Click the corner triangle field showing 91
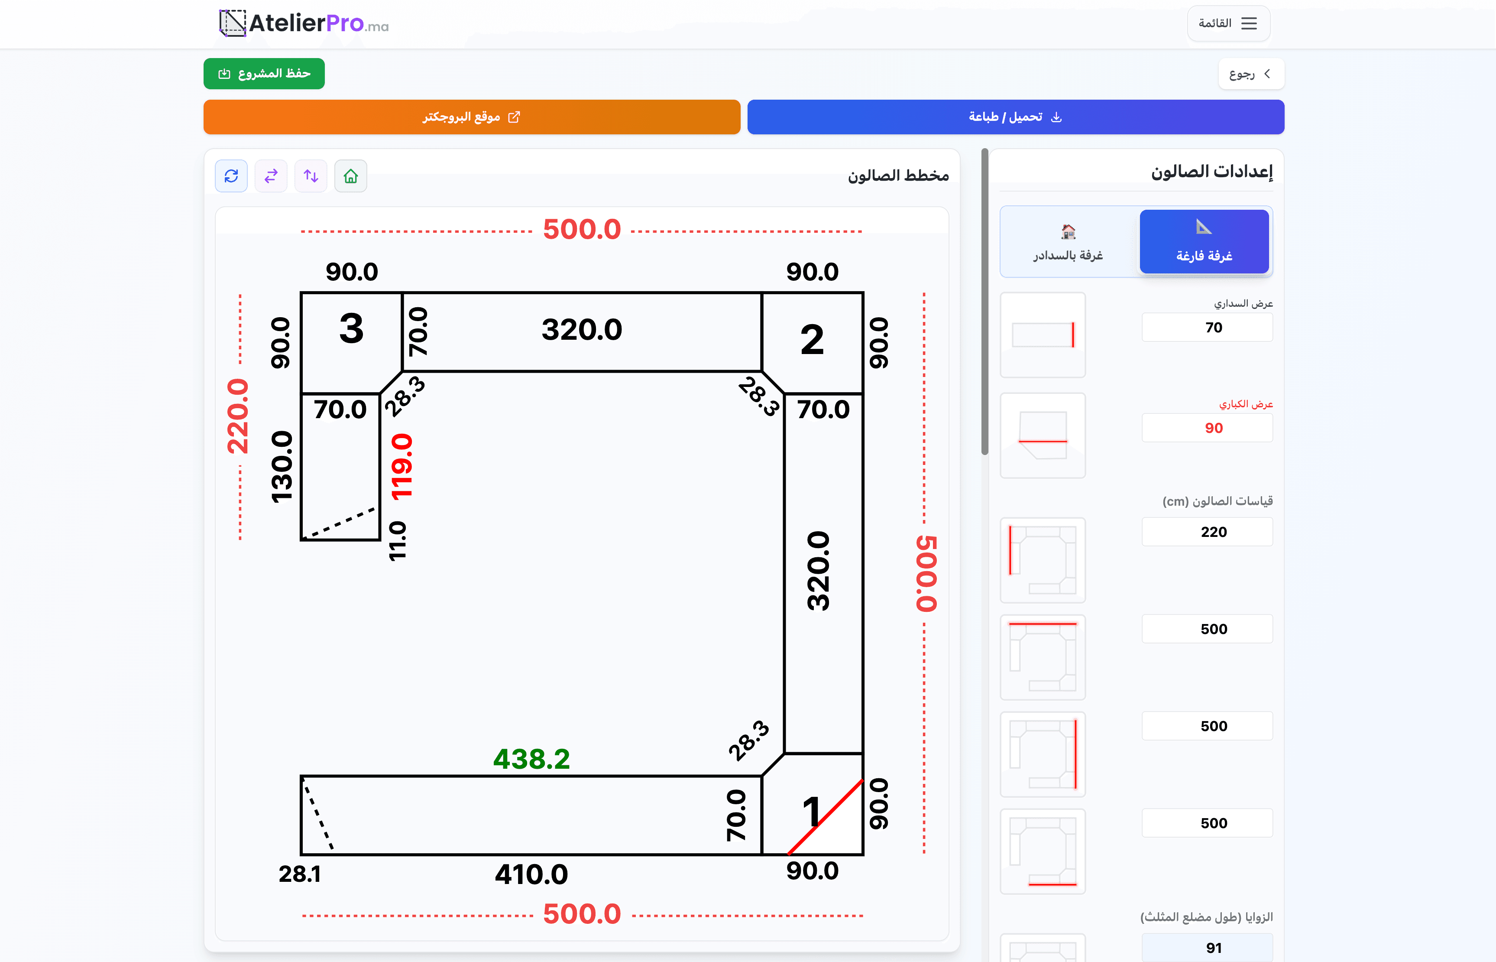Viewport: 1496px width, 962px height. (x=1207, y=948)
